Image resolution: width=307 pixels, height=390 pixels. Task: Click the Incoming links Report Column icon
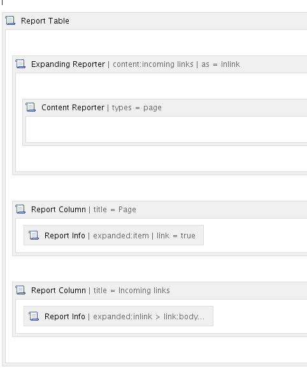click(x=20, y=290)
